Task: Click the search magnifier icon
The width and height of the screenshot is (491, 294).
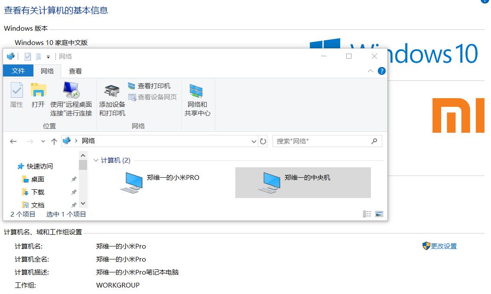Action: (374, 141)
